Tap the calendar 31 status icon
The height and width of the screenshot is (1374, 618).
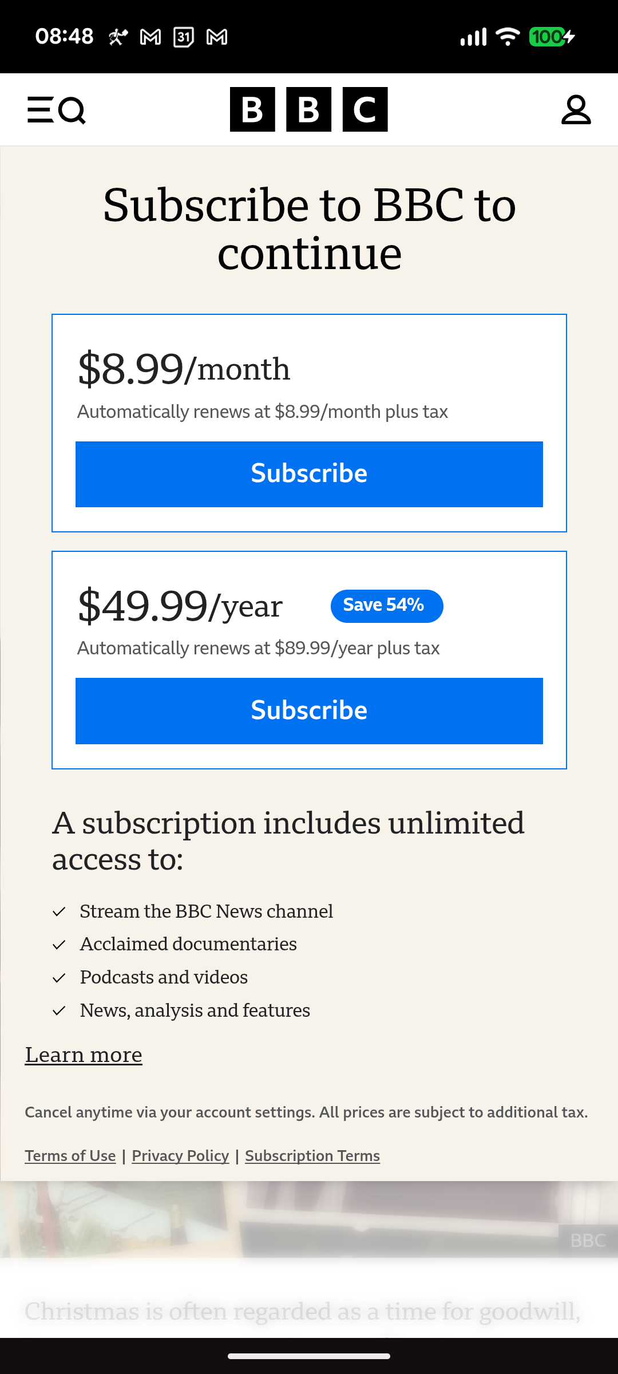[184, 37]
